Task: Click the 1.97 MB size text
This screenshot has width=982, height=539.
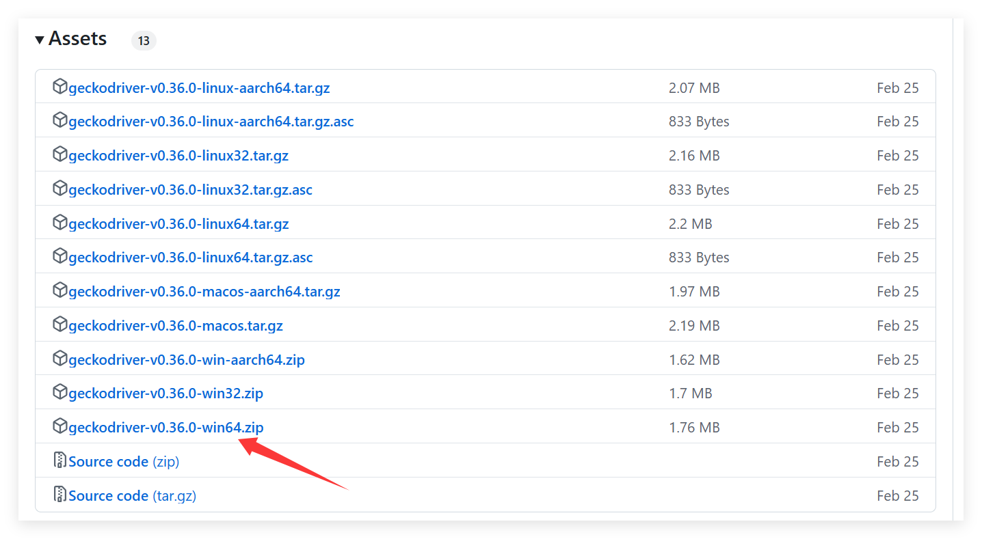Action: pyautogui.click(x=694, y=292)
